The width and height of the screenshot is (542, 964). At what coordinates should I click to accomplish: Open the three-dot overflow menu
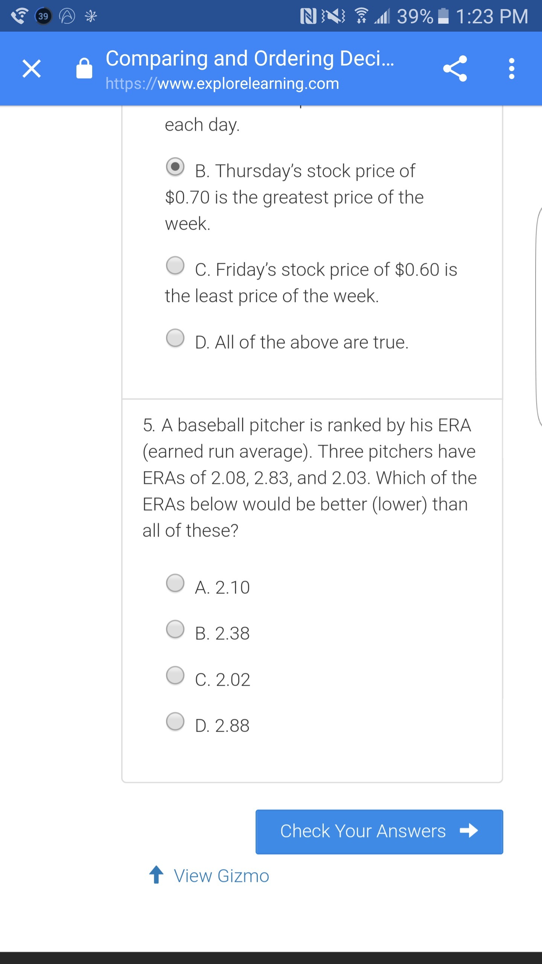tap(511, 69)
